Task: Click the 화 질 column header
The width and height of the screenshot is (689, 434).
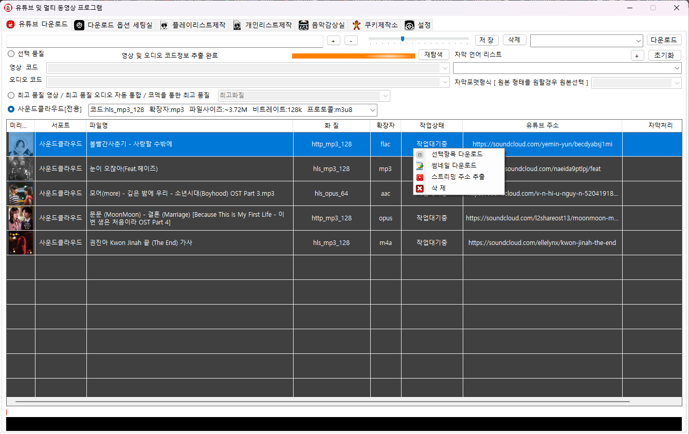Action: (x=332, y=126)
